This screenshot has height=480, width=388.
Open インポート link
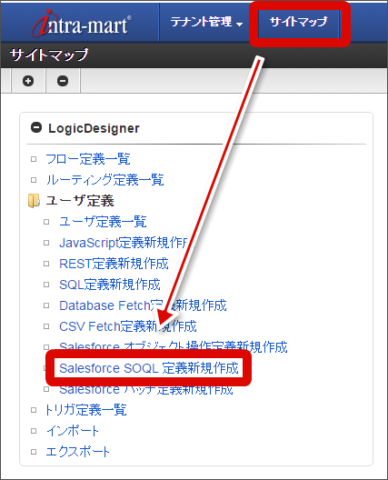73,431
